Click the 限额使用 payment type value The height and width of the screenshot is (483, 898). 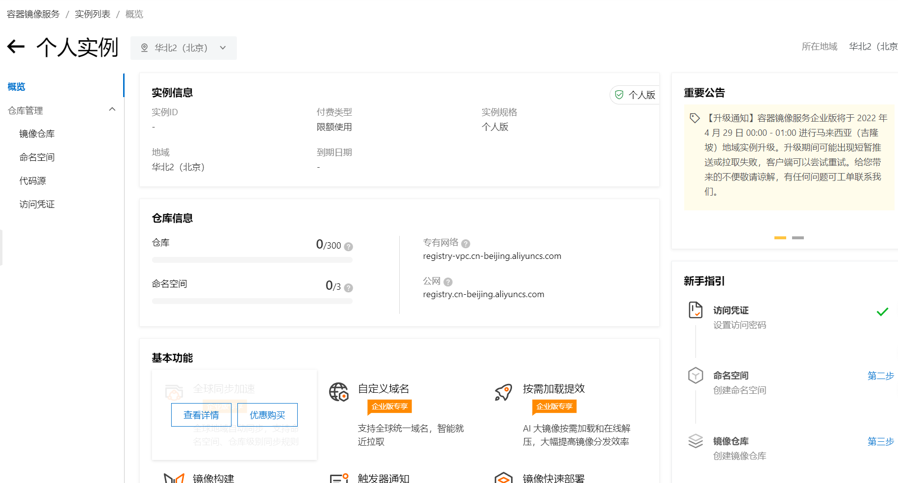[x=334, y=127]
